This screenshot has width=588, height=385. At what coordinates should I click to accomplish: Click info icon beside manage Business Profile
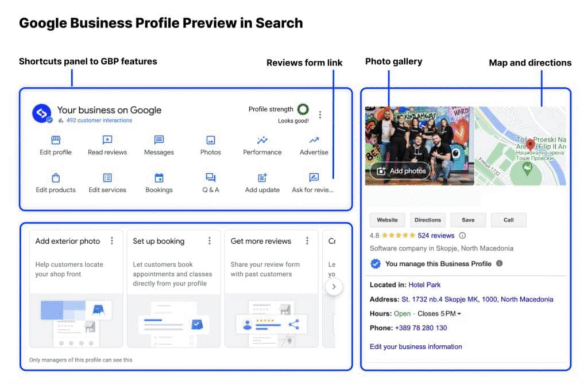(499, 263)
